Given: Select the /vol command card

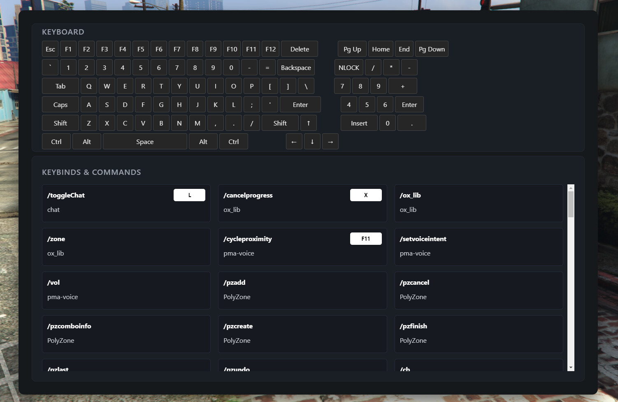Looking at the screenshot, I should click(x=126, y=290).
